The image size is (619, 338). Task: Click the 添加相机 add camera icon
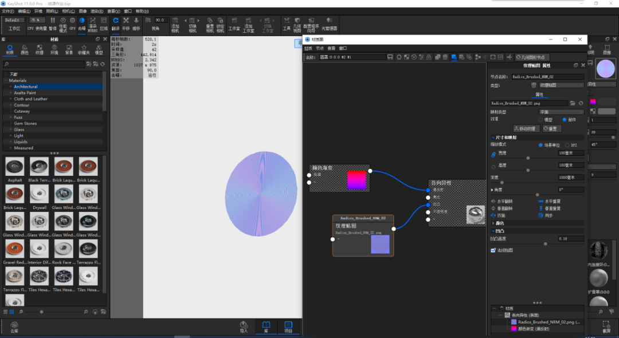[x=175, y=25]
